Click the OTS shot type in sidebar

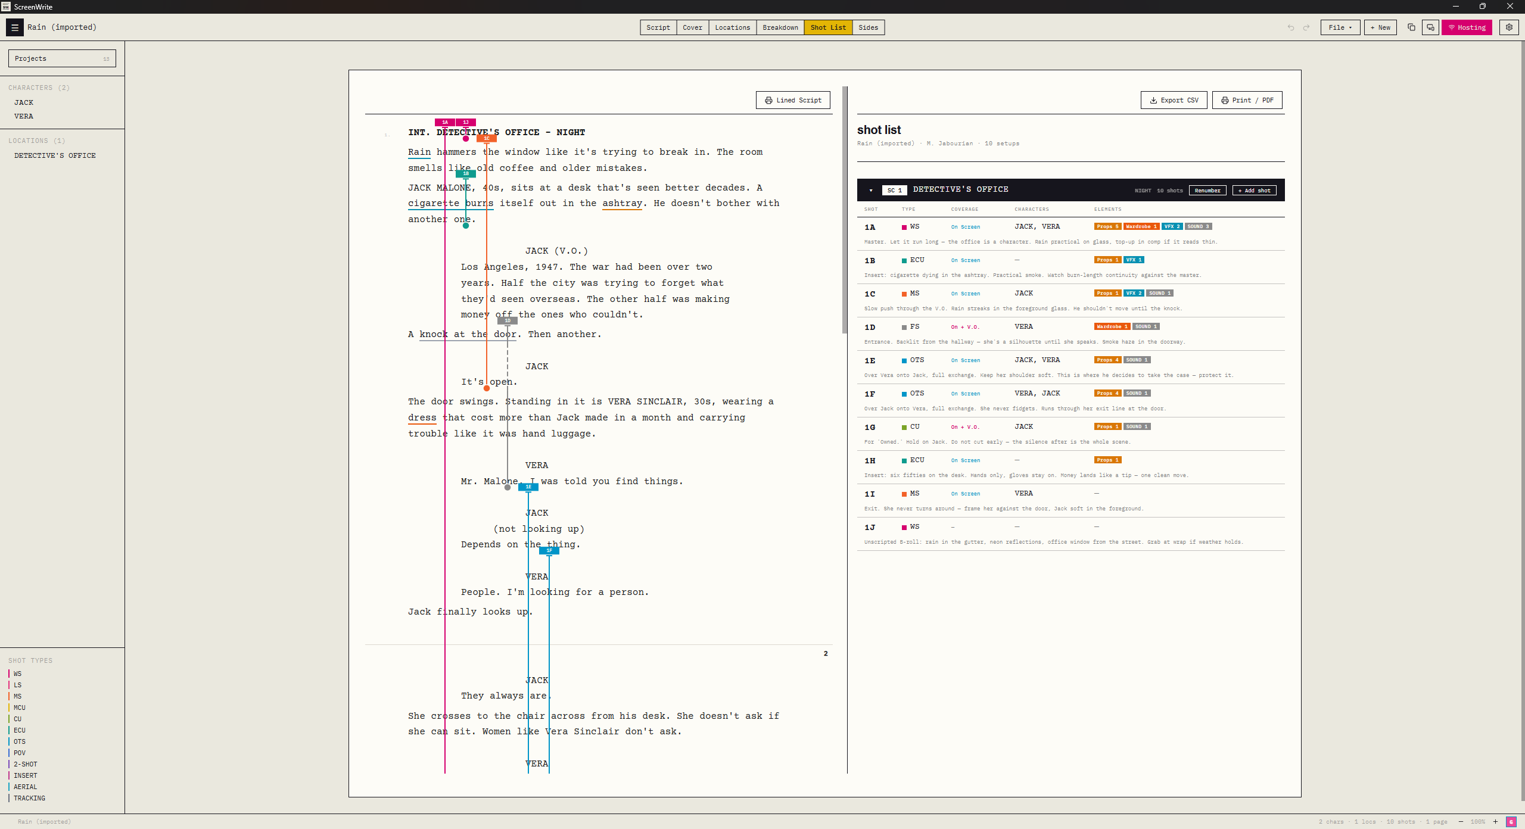point(20,741)
